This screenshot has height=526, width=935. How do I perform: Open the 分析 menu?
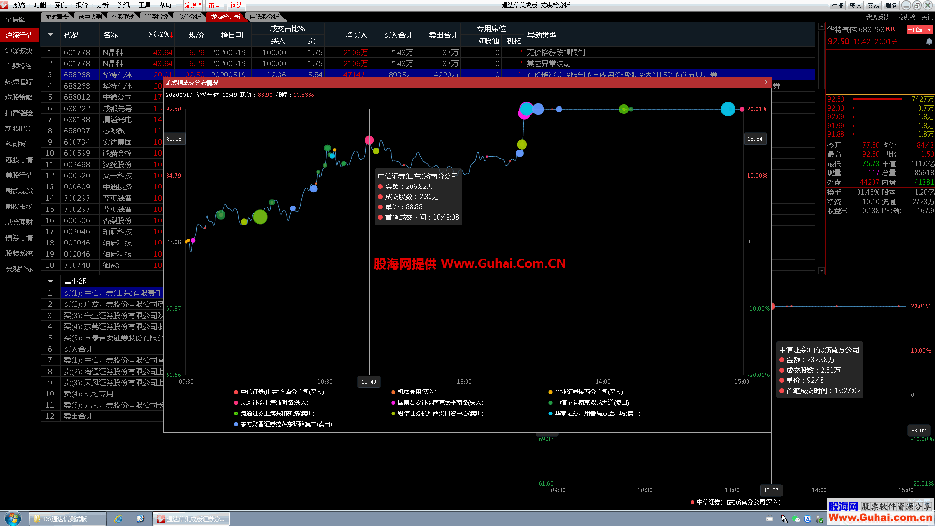[x=103, y=5]
